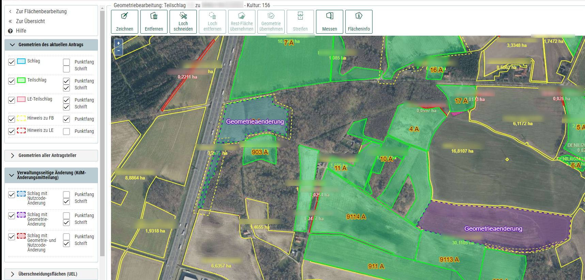Go back to Zur Flächenbearbeitung
585x280 pixels.
41,12
